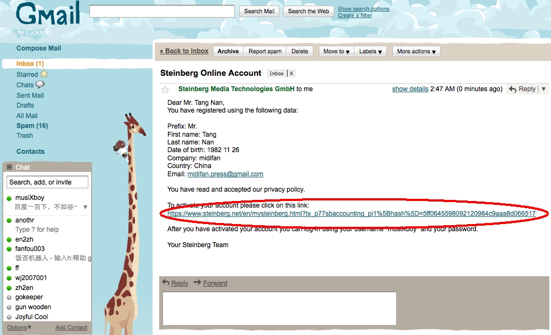
Task: Open the Trash folder
Action: point(24,135)
